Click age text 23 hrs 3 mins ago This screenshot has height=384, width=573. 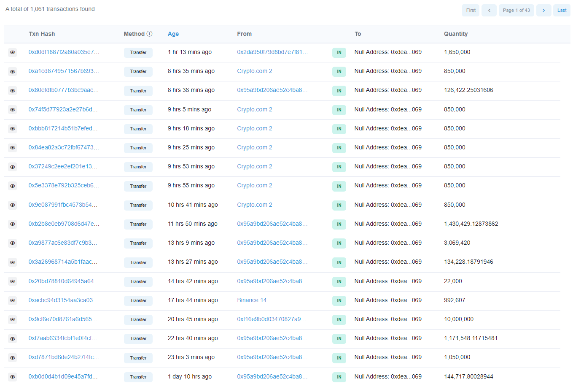click(x=191, y=357)
